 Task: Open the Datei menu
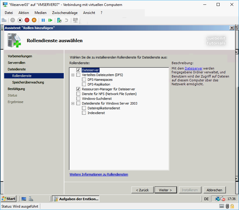click(x=9, y=13)
